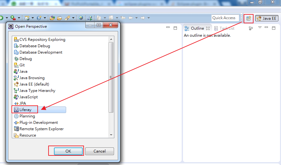Click the Previous Annotation toolbar icon
The image size is (281, 165).
(x=111, y=18)
